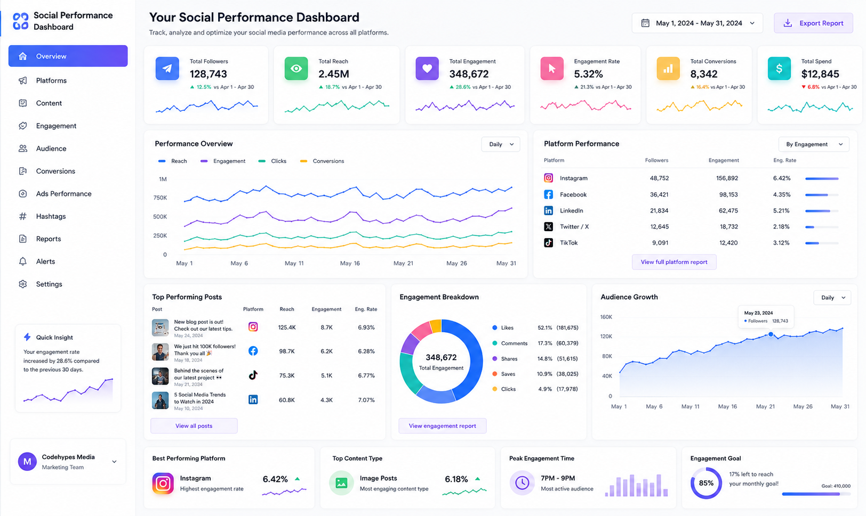This screenshot has width=866, height=516.
Task: Click View full platform report
Action: 674,262
